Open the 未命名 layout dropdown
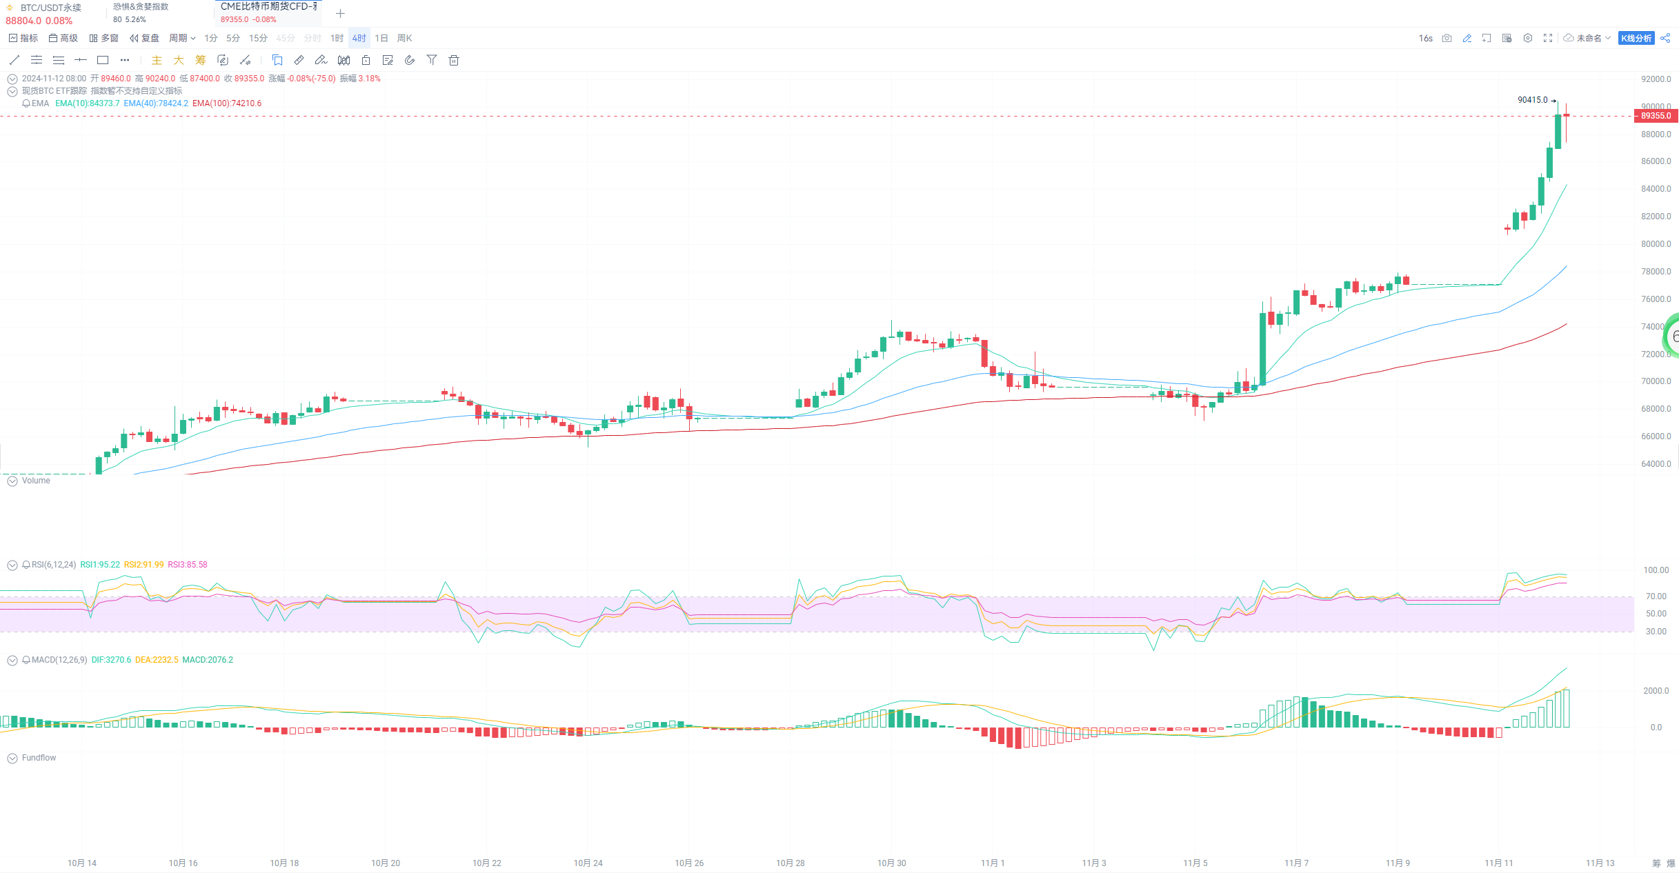1679x873 pixels. click(x=1587, y=38)
